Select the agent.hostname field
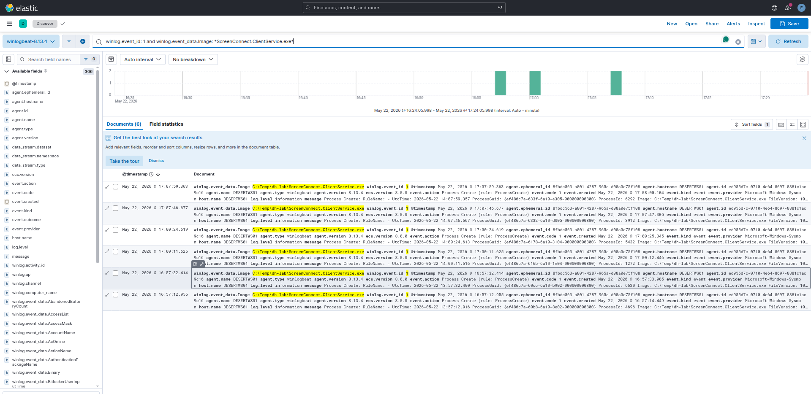 coord(27,102)
